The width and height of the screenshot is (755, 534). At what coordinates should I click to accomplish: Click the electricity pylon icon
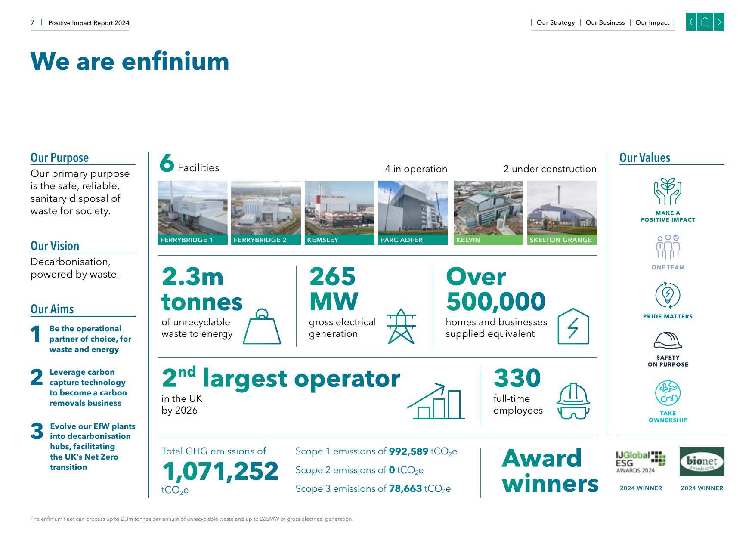401,326
